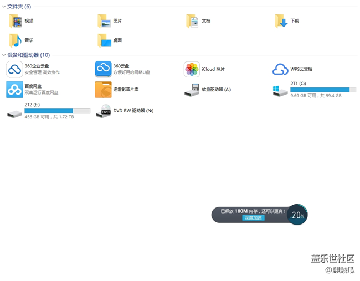Click the 百度网盘 name text

33,86
